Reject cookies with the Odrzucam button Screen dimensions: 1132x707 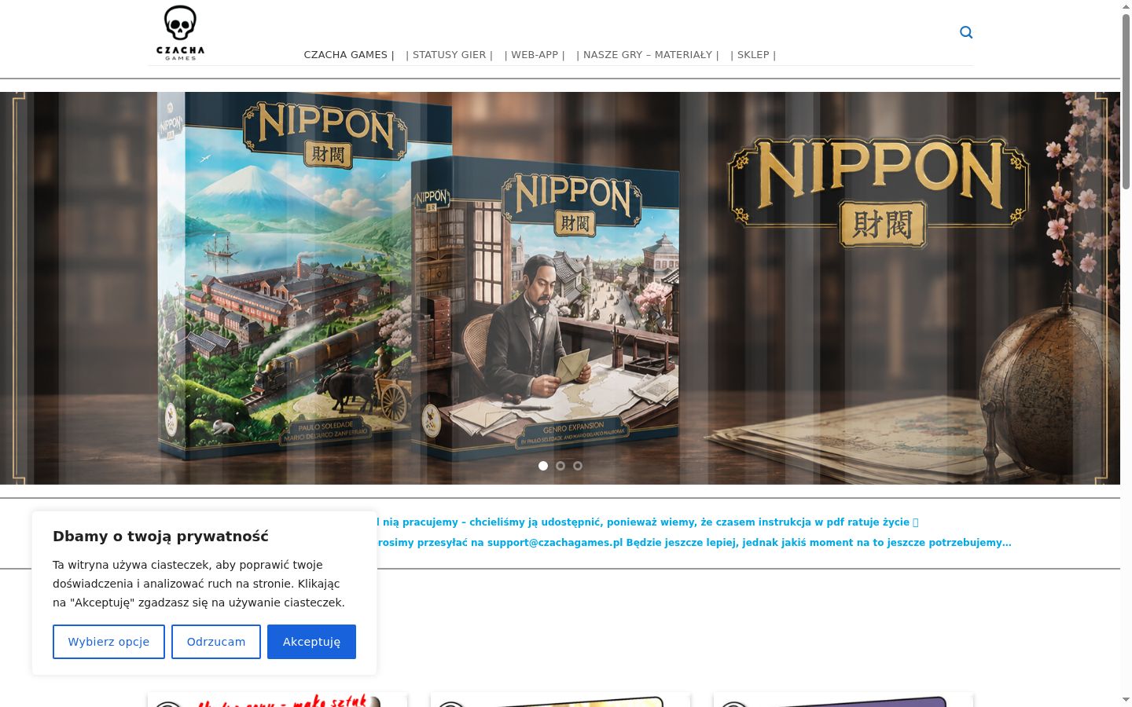tap(216, 642)
